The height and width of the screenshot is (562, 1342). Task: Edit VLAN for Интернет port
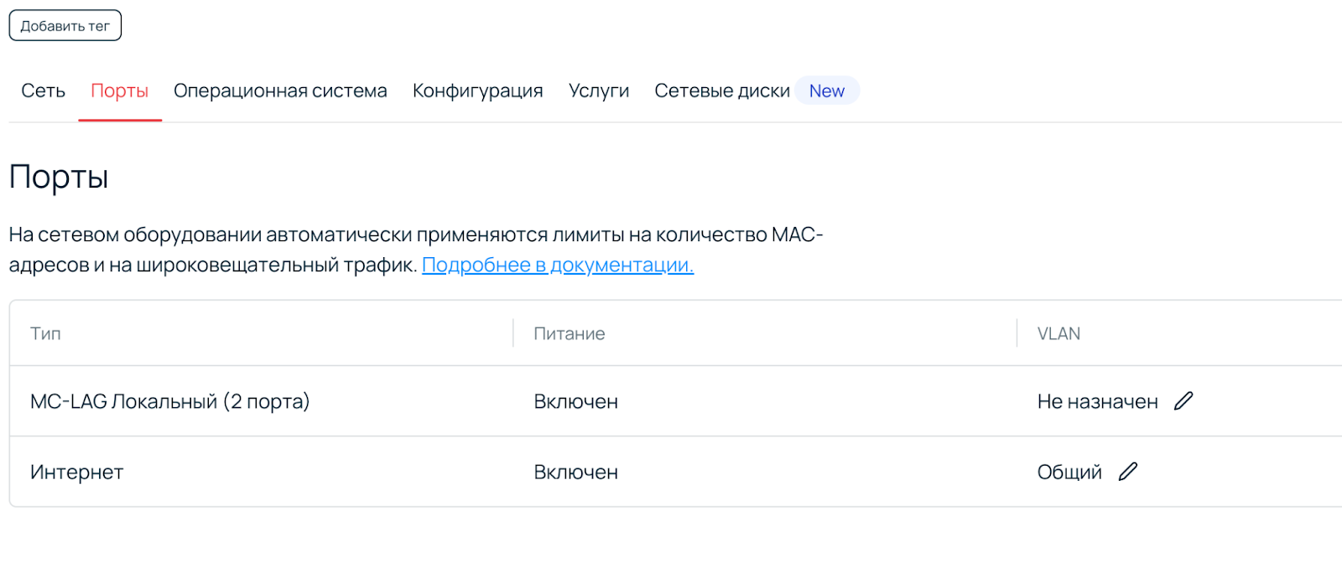pos(1128,472)
